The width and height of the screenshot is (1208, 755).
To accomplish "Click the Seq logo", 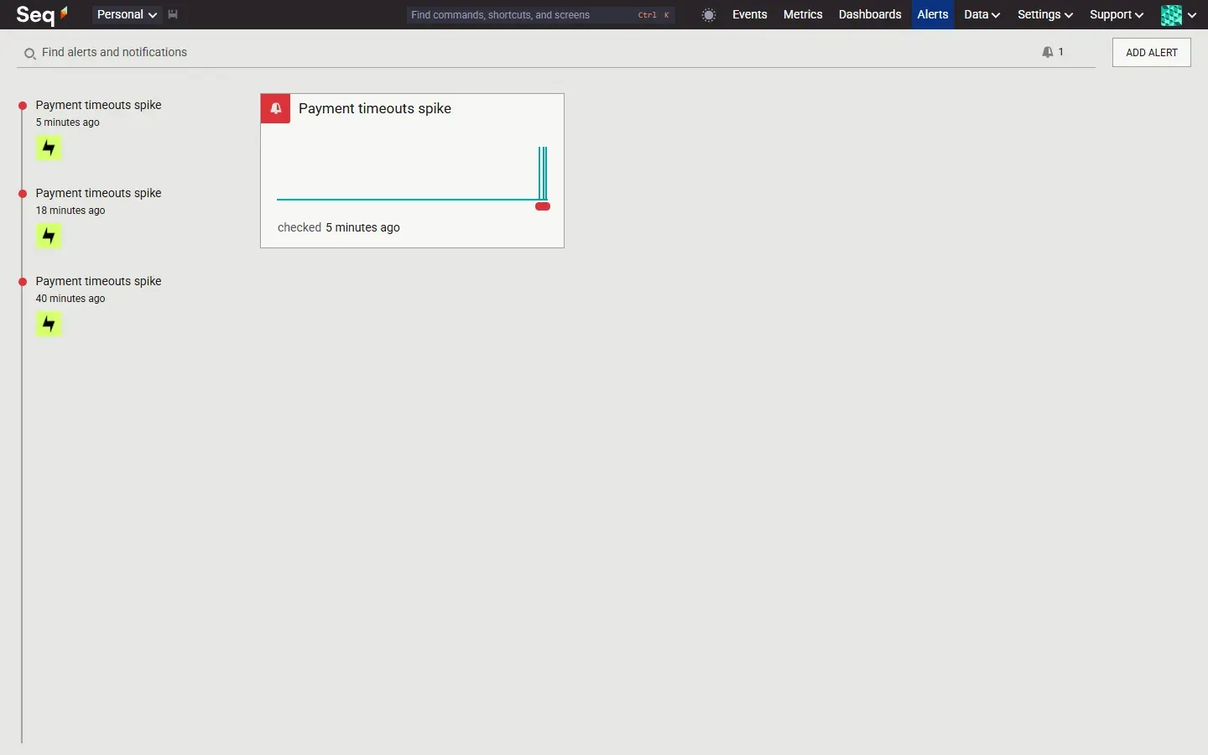I will pyautogui.click(x=42, y=14).
